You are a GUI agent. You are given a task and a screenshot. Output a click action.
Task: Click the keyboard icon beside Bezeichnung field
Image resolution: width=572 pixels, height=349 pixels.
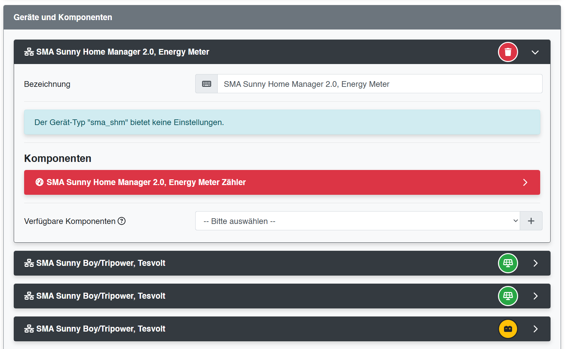(206, 84)
